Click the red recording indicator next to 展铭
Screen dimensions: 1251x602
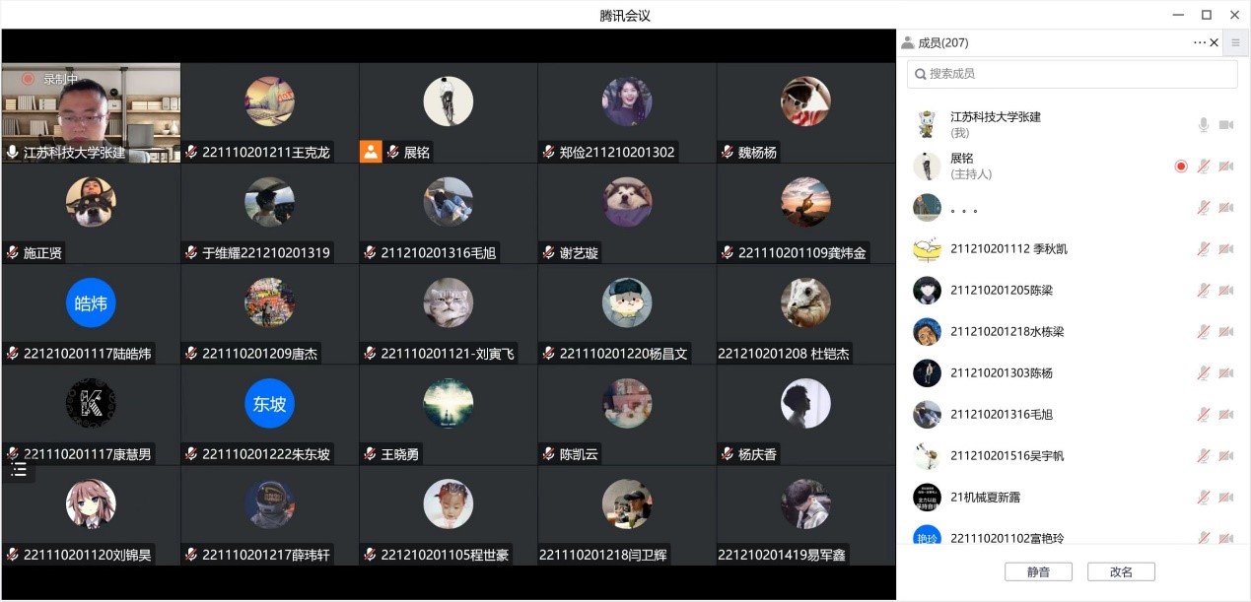[1181, 167]
